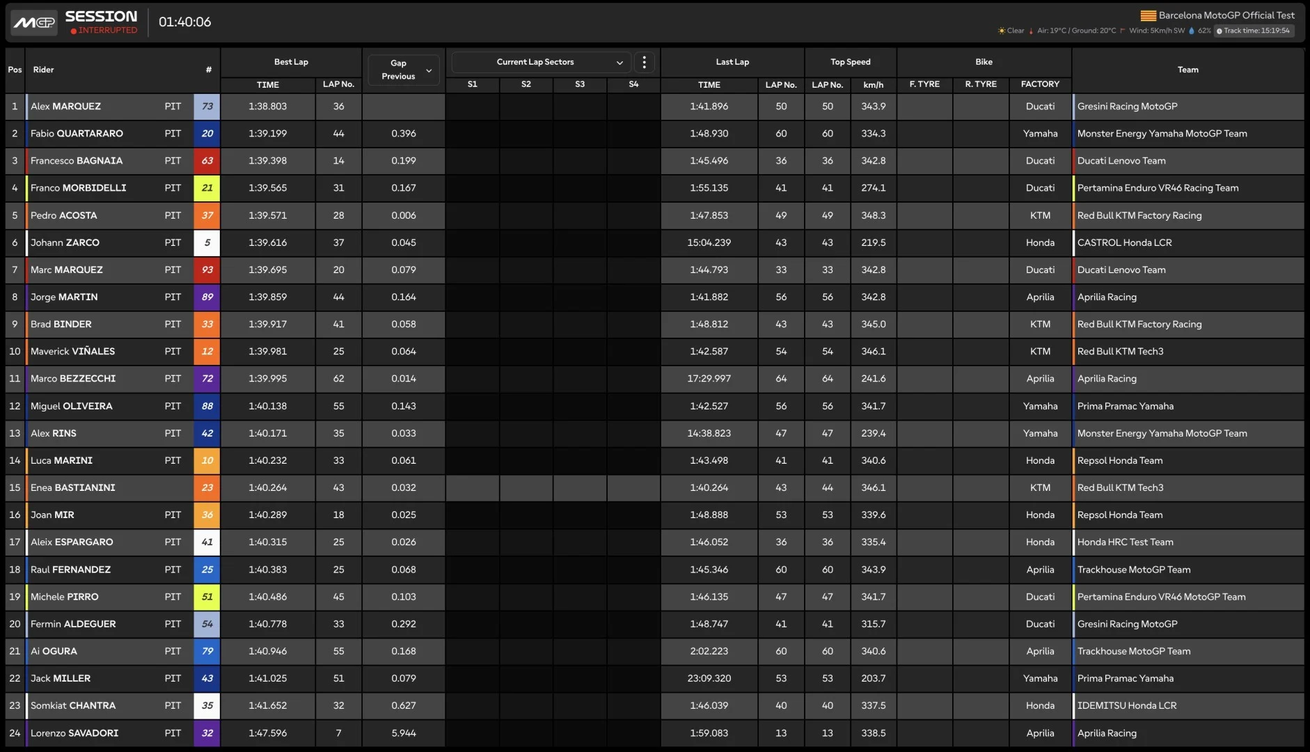Select the Fabio QUARTARARO rider name
This screenshot has width=1310, height=752.
click(77, 134)
